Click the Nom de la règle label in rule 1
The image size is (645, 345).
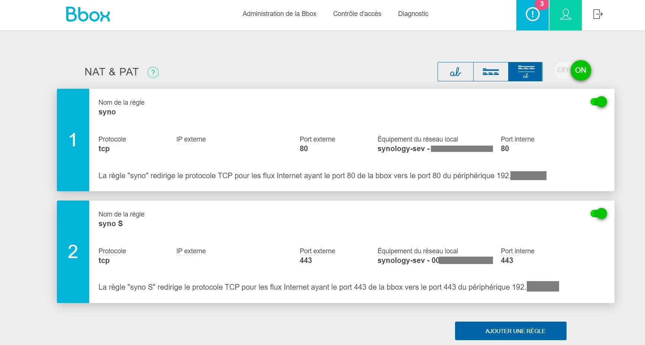pos(122,102)
